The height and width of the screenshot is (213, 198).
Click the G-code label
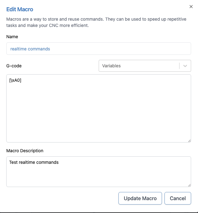14,66
